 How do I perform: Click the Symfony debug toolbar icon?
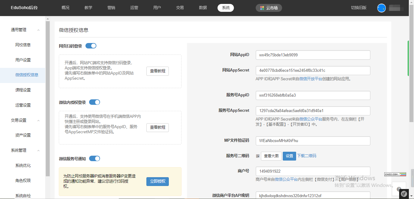tap(404, 194)
